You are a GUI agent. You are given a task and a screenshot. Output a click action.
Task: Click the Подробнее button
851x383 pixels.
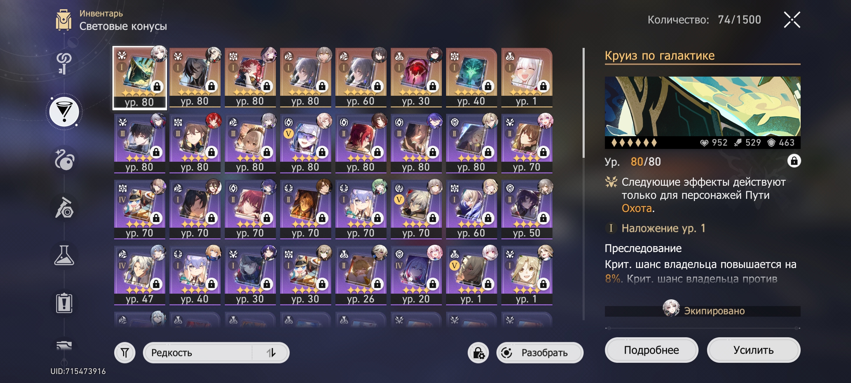pos(651,350)
